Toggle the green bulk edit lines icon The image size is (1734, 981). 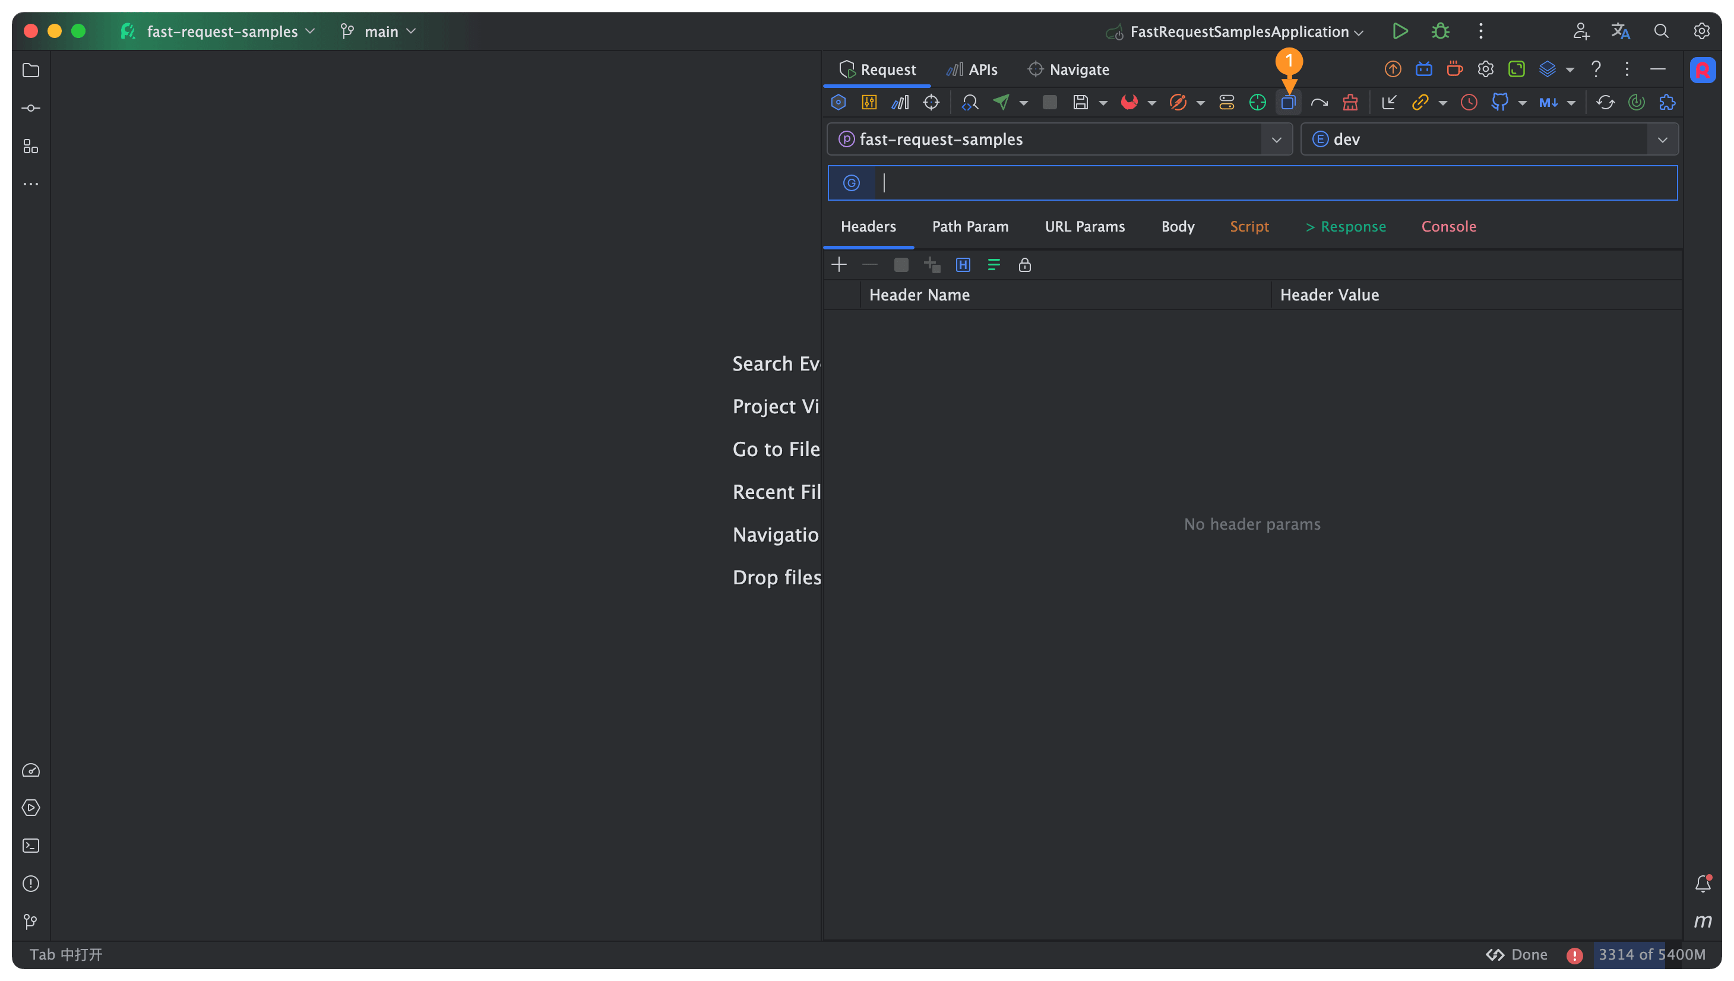click(993, 265)
